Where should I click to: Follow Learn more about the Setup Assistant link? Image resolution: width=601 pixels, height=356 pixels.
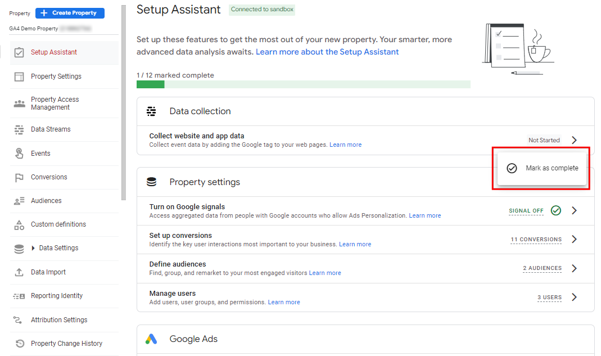pyautogui.click(x=327, y=52)
